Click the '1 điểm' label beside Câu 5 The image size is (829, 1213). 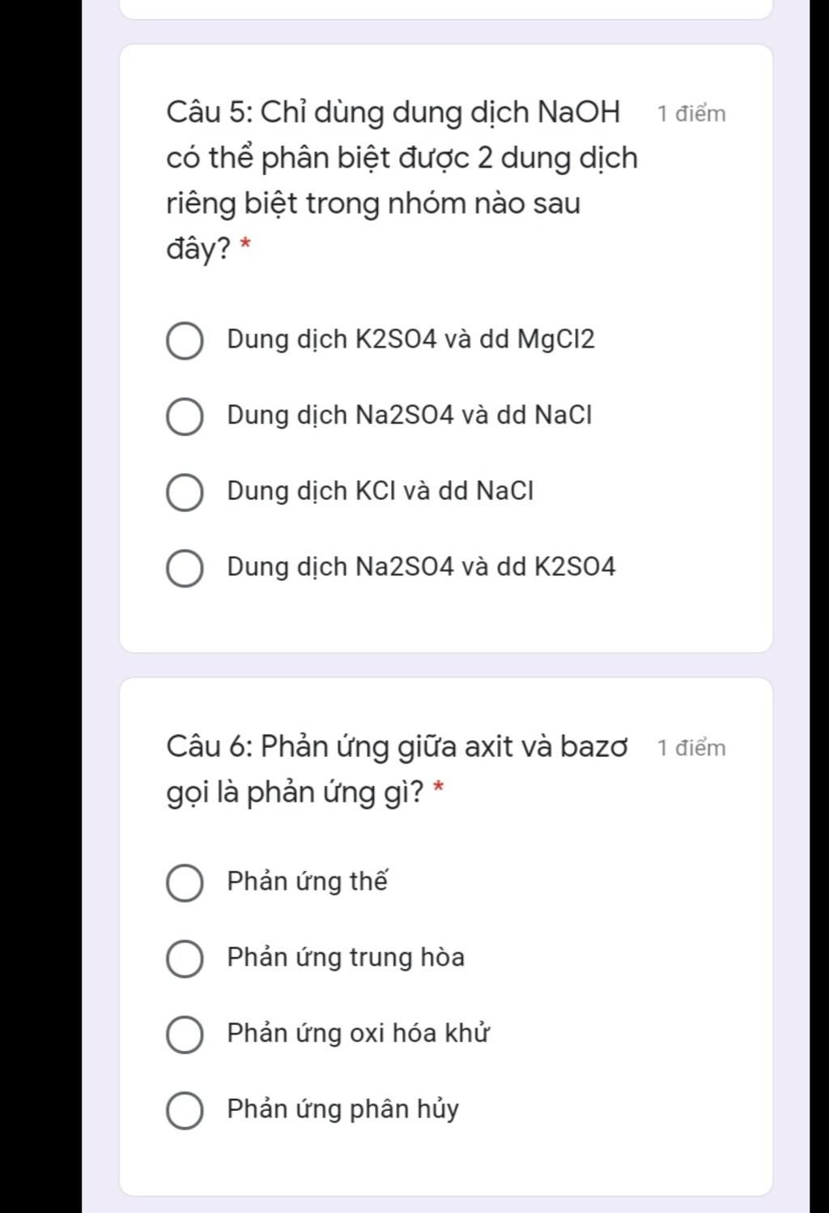point(691,113)
